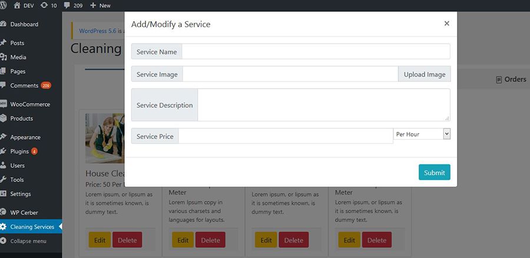Focus the Service Description text area

tap(323, 105)
